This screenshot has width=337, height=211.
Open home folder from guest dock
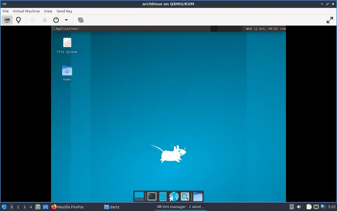point(198,196)
